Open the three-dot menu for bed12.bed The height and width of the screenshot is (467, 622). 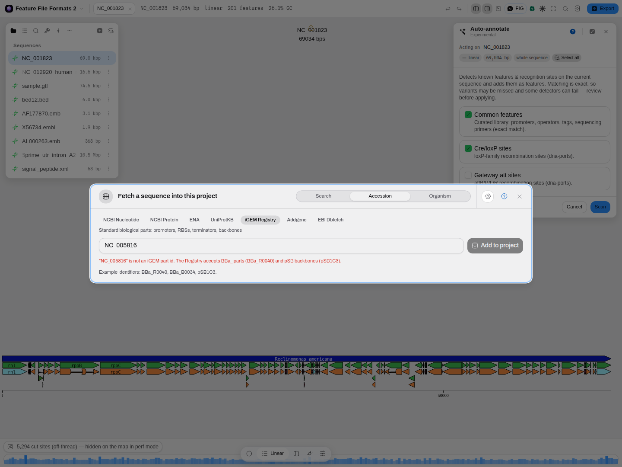pos(108,99)
